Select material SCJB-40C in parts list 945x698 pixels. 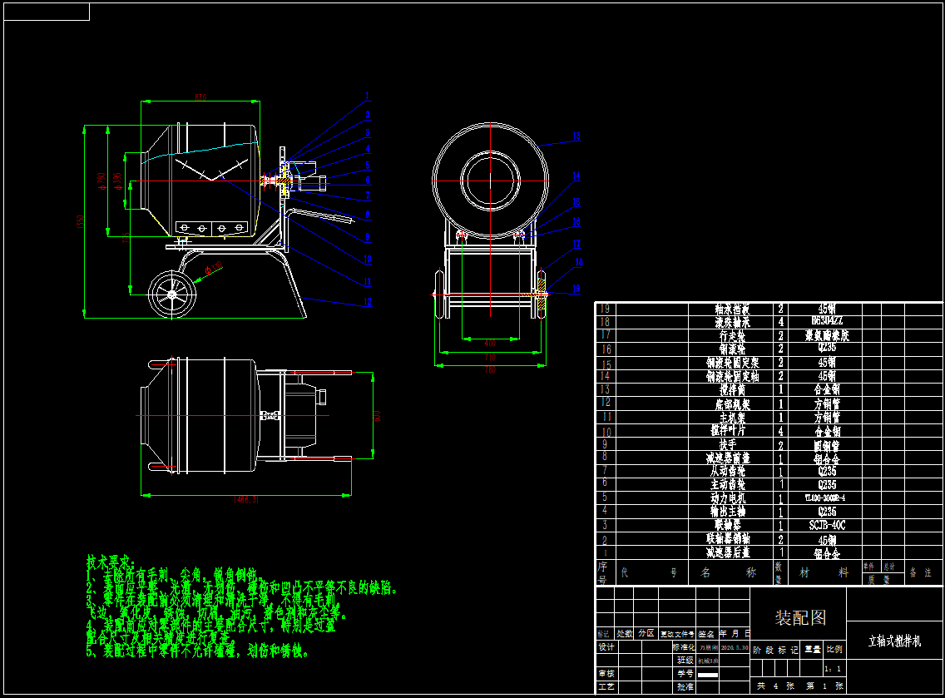pos(827,525)
